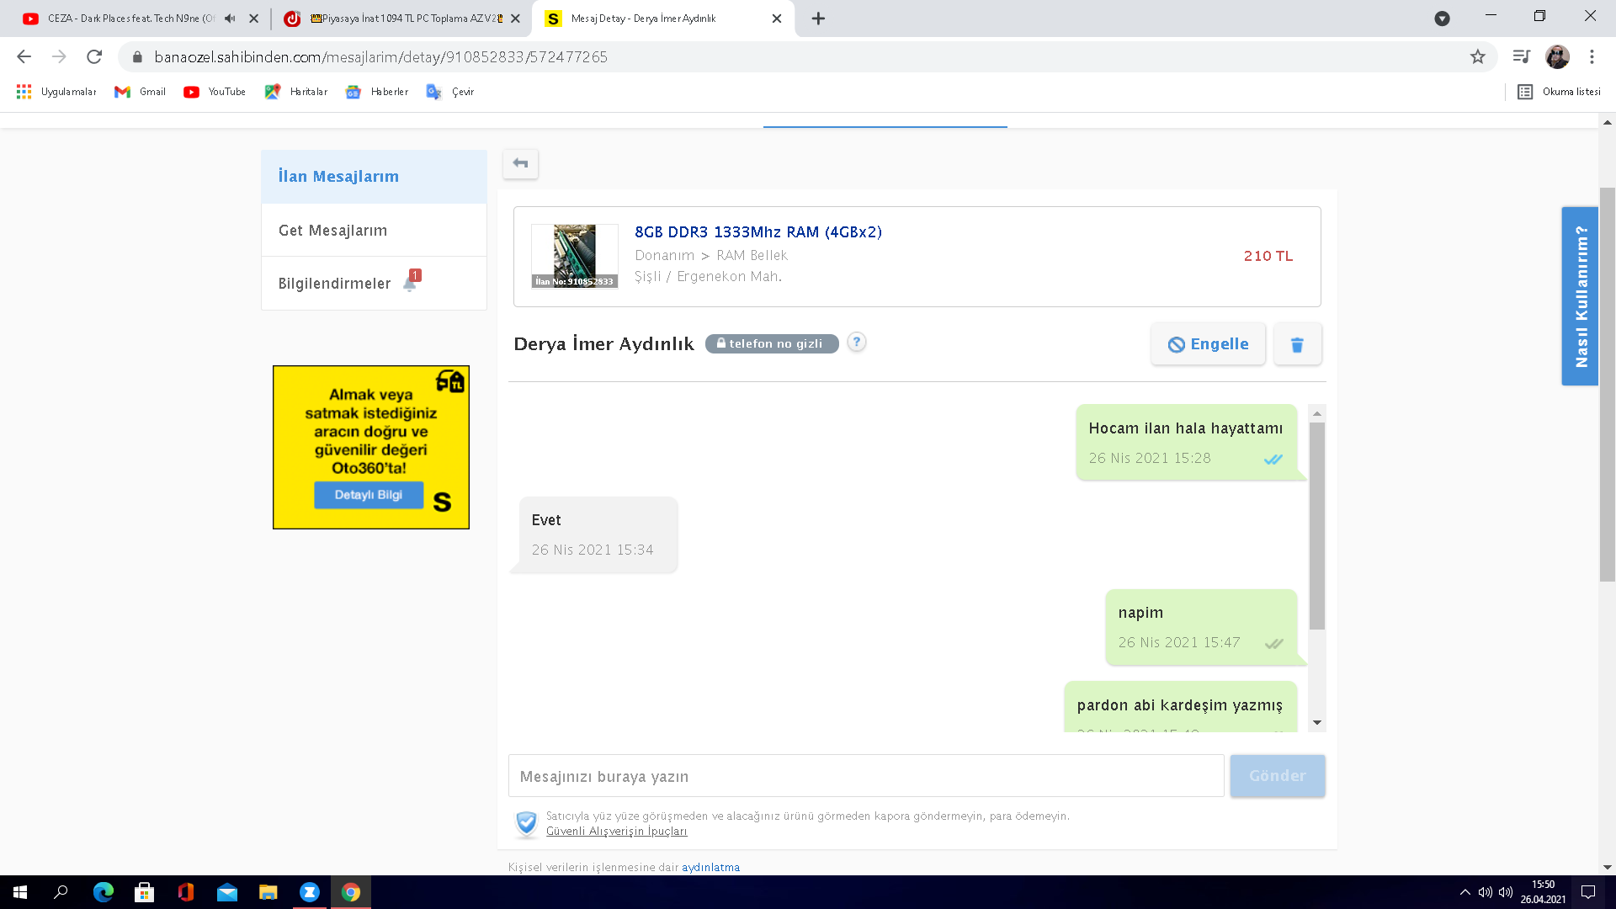Show hidden system tray icons
The image size is (1616, 909).
(1464, 892)
